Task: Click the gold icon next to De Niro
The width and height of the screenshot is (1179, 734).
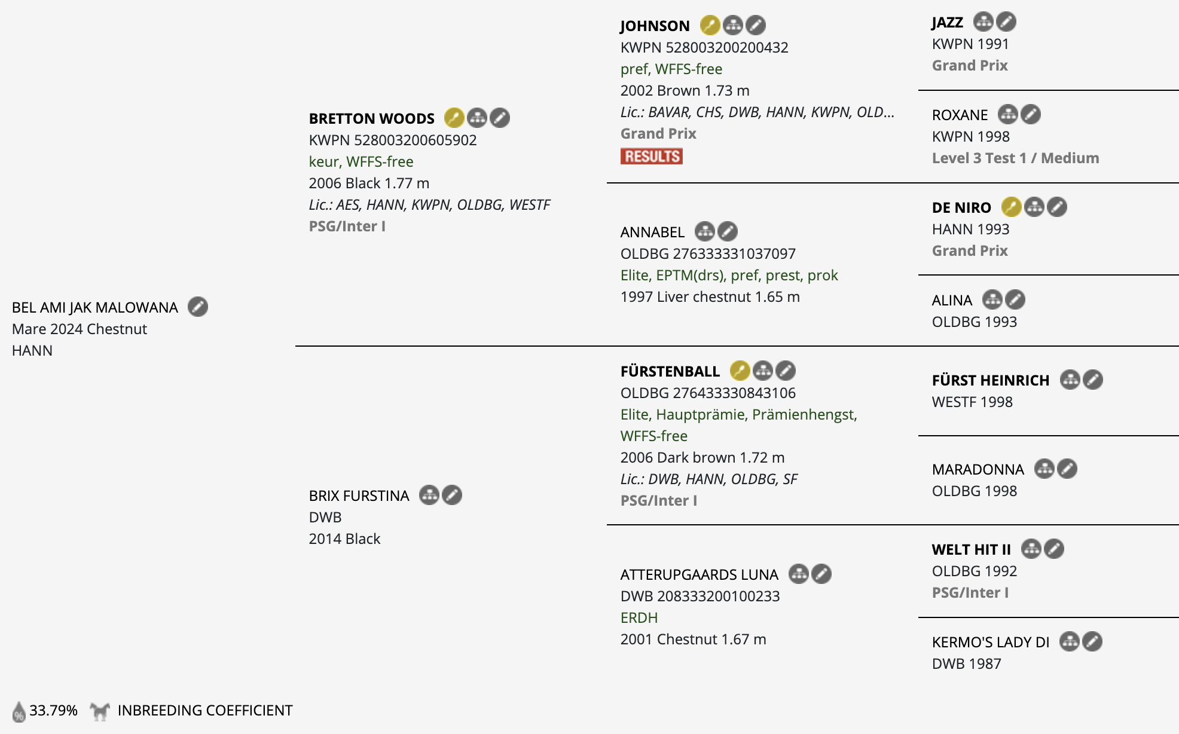Action: pos(1011,207)
